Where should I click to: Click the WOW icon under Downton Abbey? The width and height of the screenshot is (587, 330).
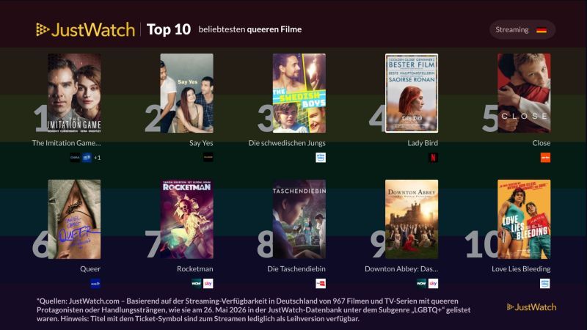[421, 284]
